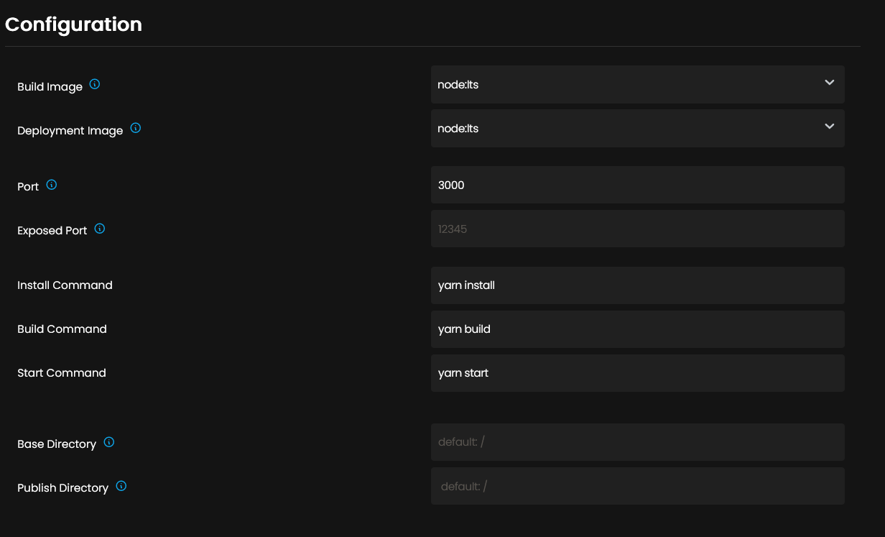
Task: Open the Deployment Image dropdown
Action: [637, 128]
